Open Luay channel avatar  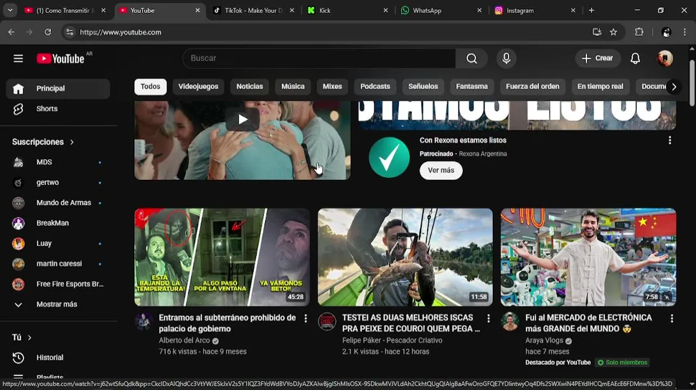18,243
